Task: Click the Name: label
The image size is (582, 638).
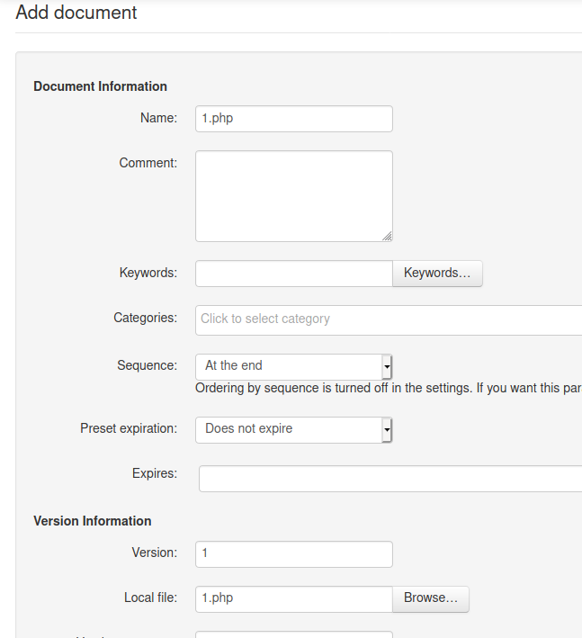Action: [x=158, y=118]
